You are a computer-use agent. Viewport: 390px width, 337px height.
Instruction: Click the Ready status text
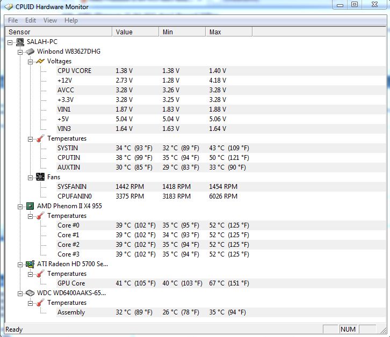14,329
